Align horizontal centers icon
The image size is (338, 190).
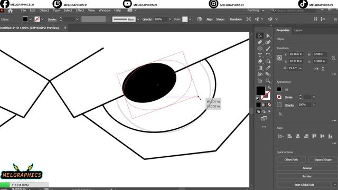coord(298,136)
